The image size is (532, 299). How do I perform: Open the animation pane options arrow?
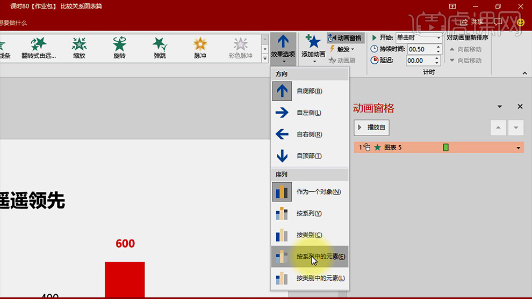tap(500, 107)
